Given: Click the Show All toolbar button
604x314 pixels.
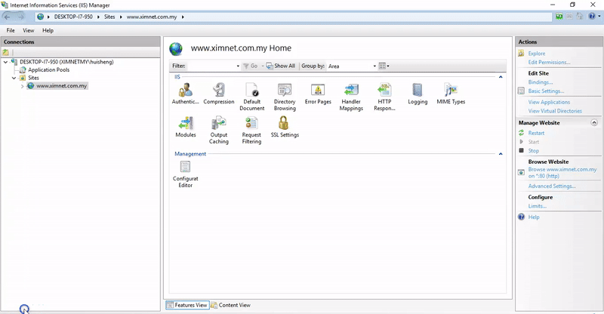Looking at the screenshot, I should tap(280, 66).
